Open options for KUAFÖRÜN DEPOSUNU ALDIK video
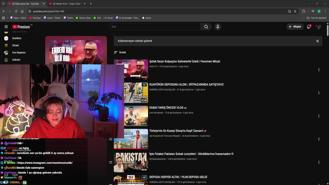 [319, 93]
